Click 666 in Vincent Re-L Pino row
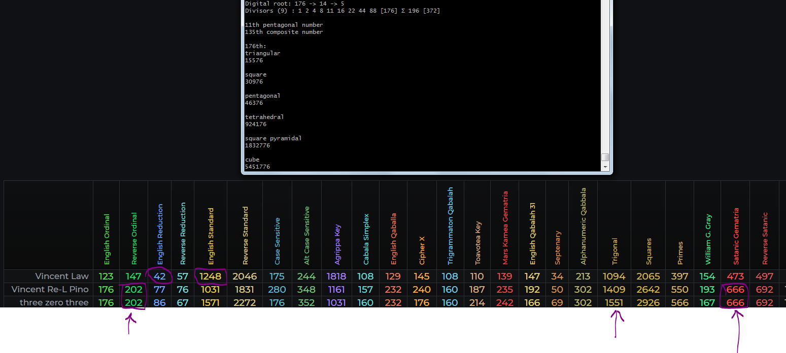786x353 pixels. pyautogui.click(x=735, y=290)
